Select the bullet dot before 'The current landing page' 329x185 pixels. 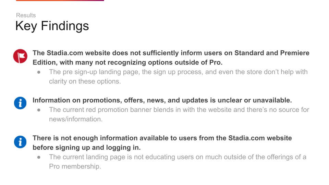pyautogui.click(x=39, y=157)
